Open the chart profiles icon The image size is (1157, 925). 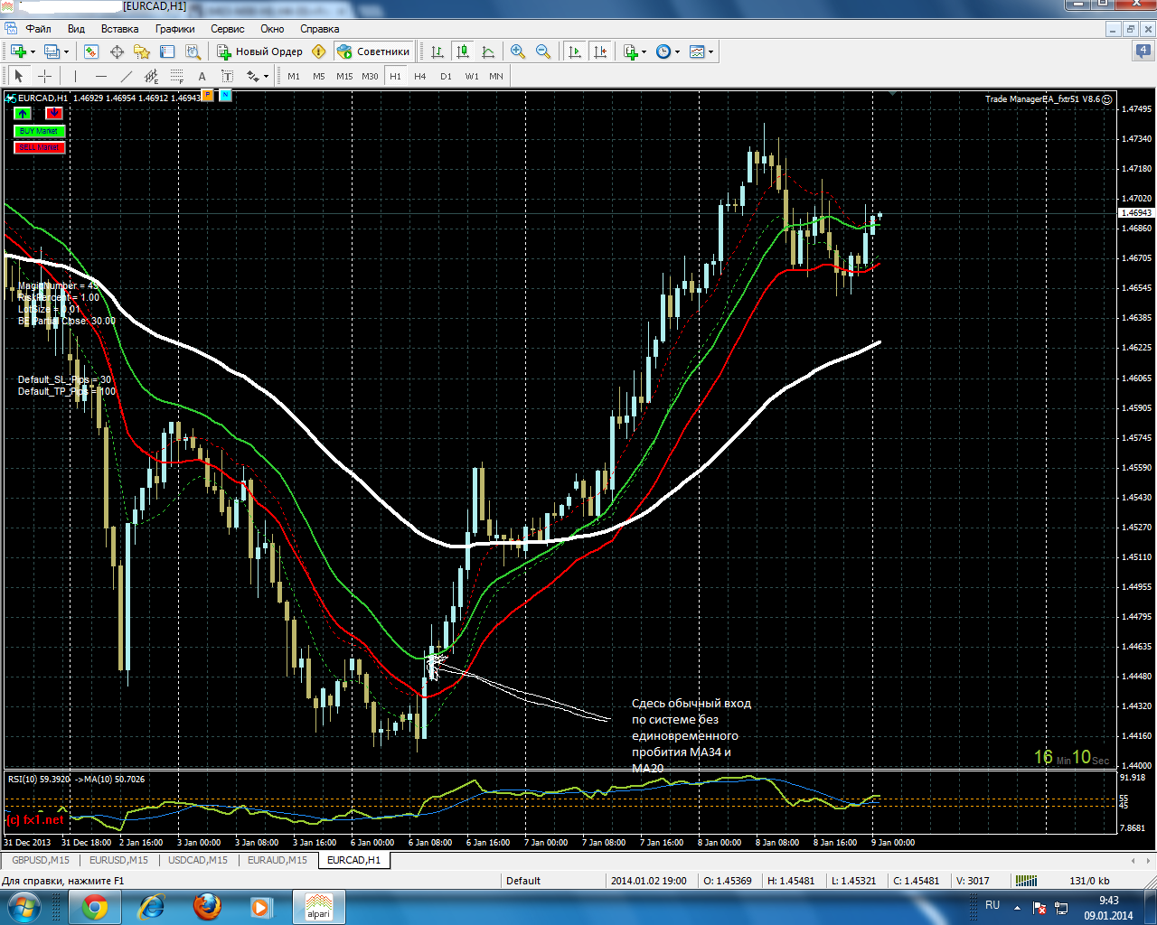[x=52, y=51]
